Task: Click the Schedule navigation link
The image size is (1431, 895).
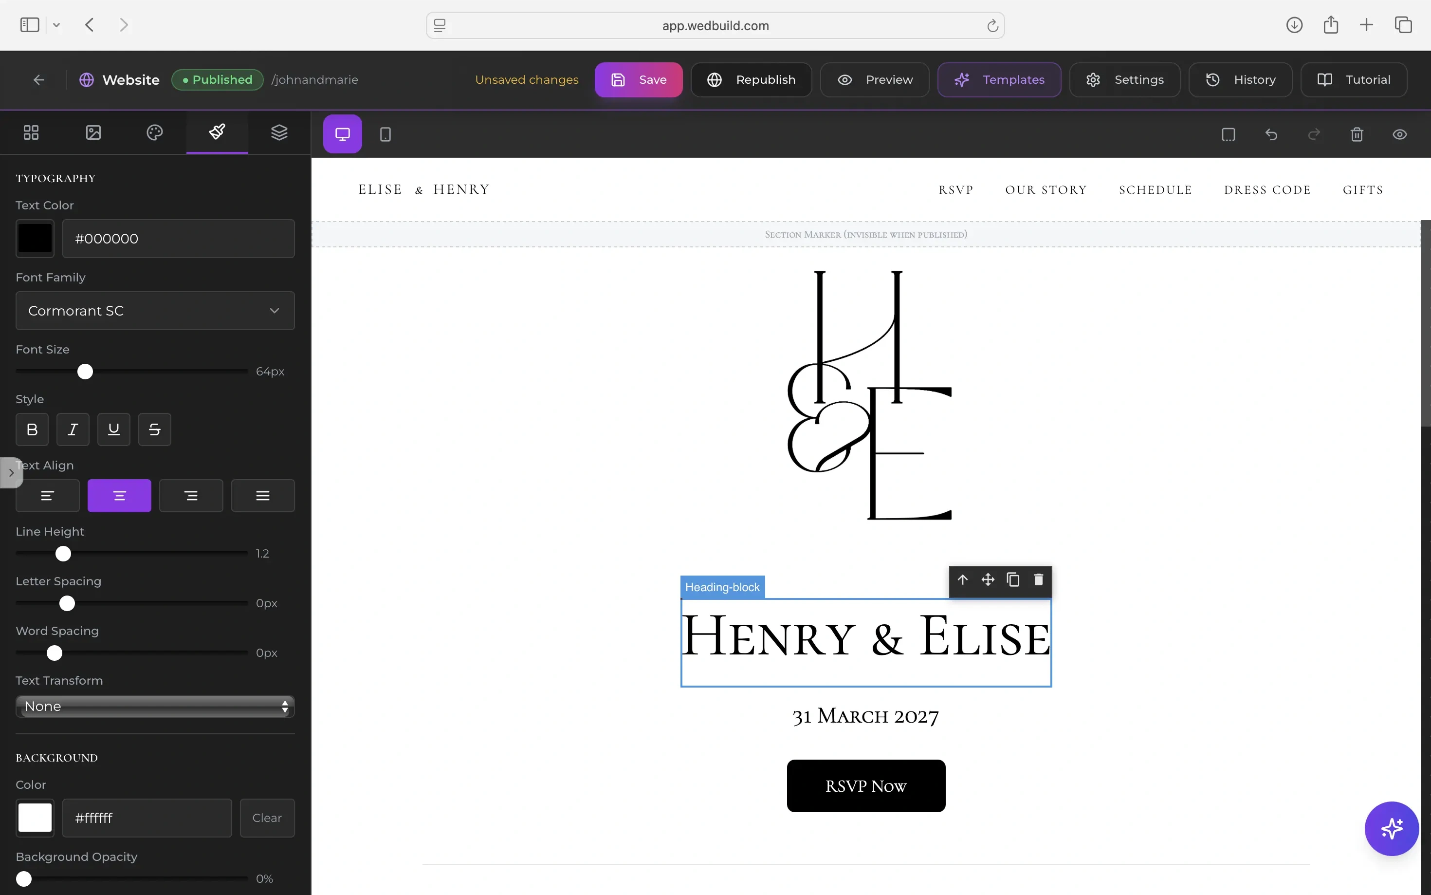Action: pyautogui.click(x=1156, y=190)
